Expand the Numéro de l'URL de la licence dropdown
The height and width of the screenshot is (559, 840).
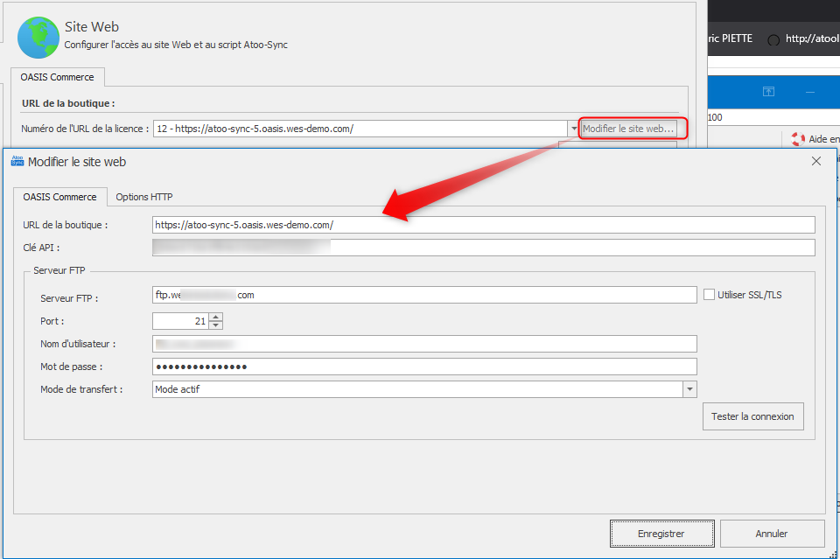pos(574,129)
